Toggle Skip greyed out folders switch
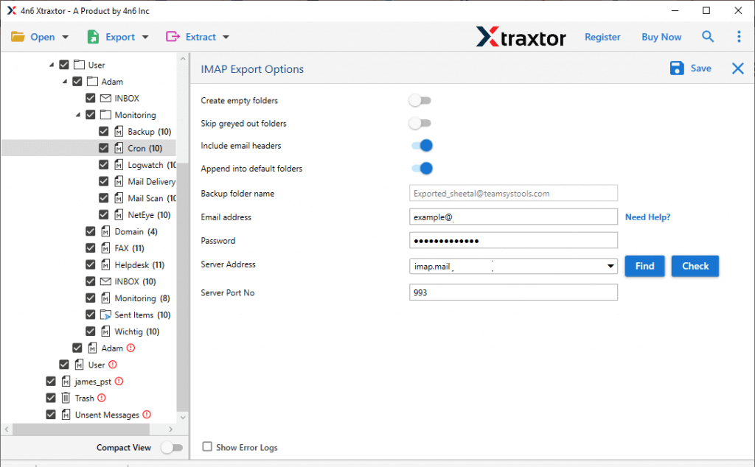The width and height of the screenshot is (755, 467). click(x=420, y=123)
